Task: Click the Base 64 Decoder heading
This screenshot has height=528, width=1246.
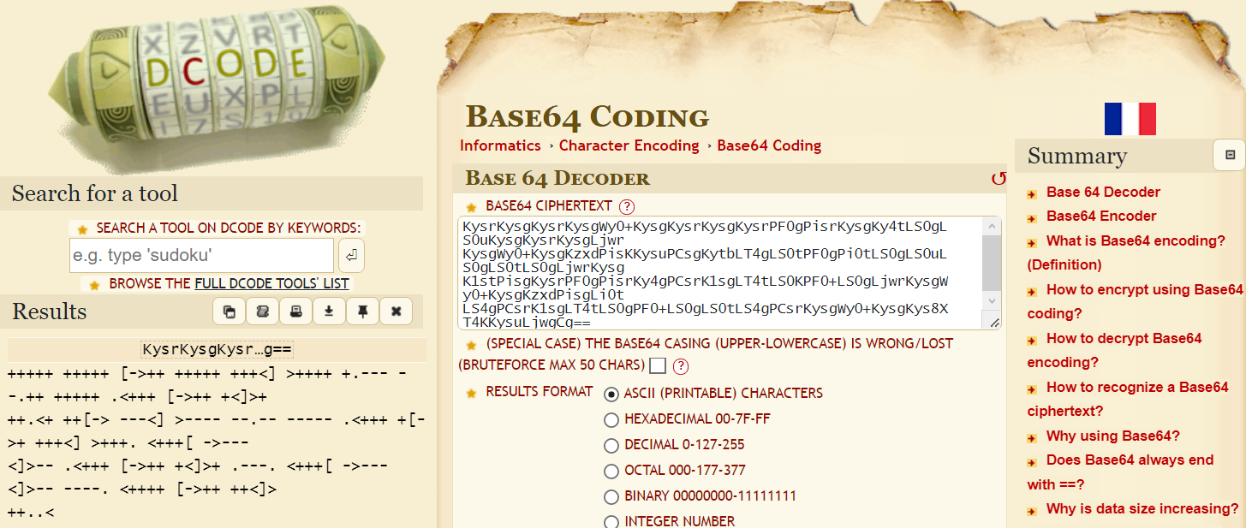Action: pyautogui.click(x=557, y=178)
